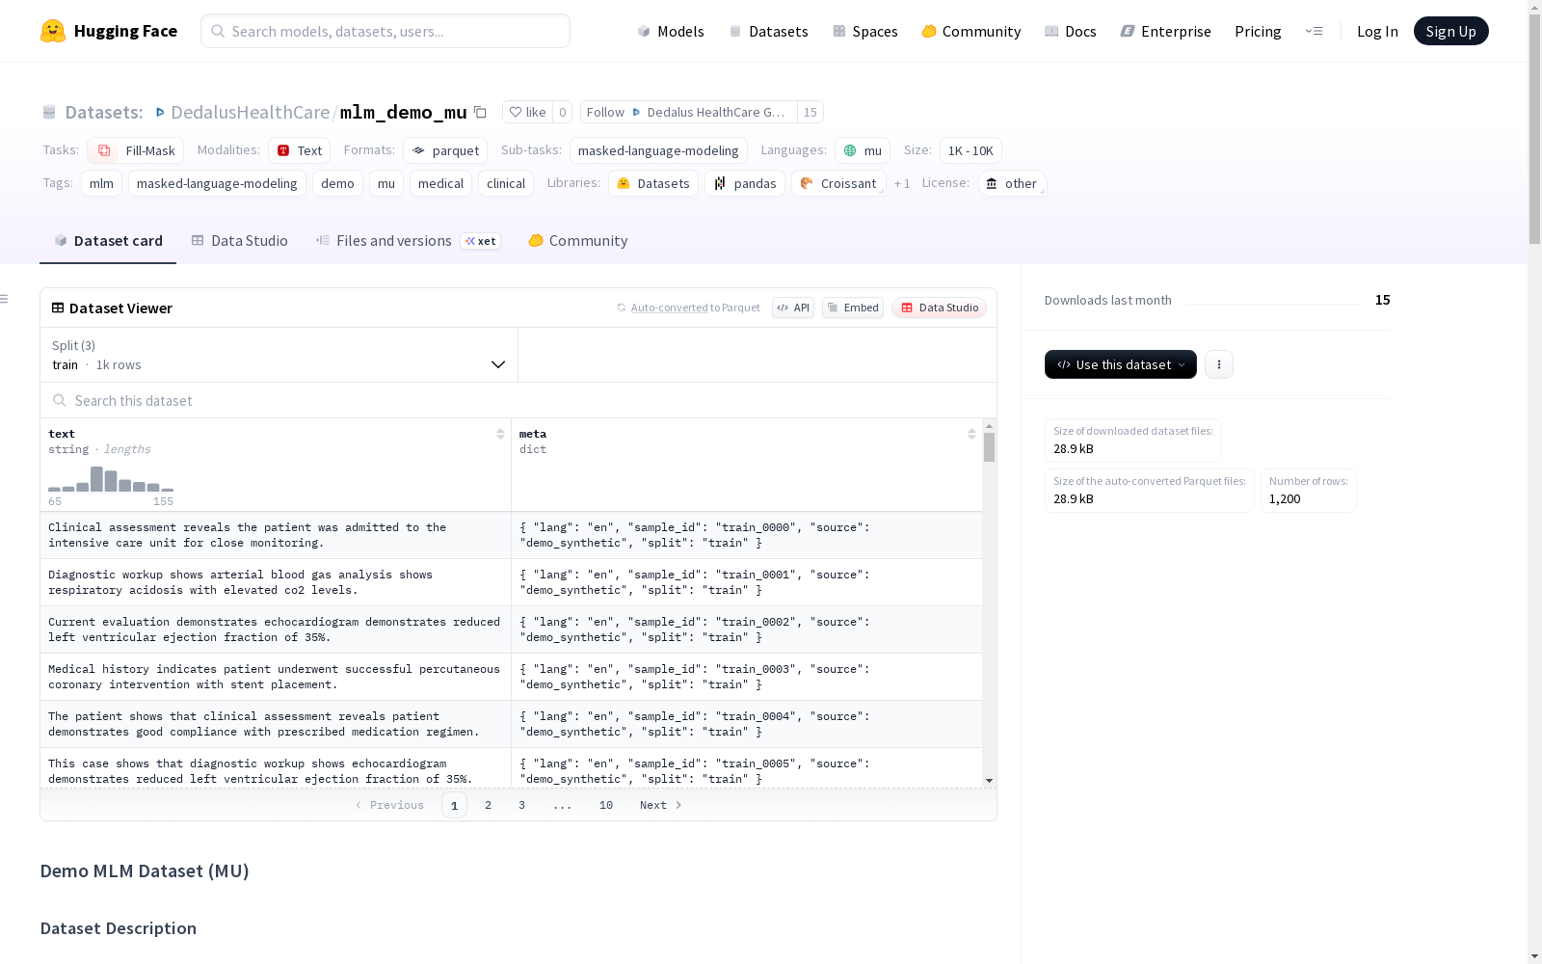Screen dimensions: 1542x964
Task: Select the parquet format tag
Action: [x=445, y=150]
